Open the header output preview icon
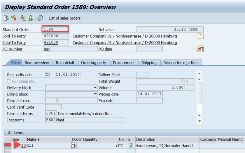245x153 pixels. [23, 18]
